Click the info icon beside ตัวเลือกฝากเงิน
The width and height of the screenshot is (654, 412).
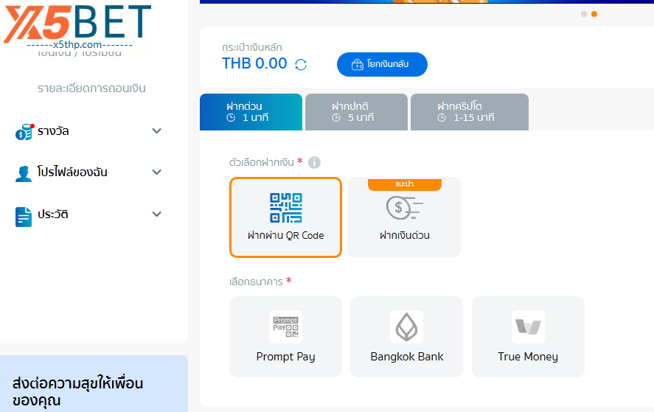(x=314, y=162)
